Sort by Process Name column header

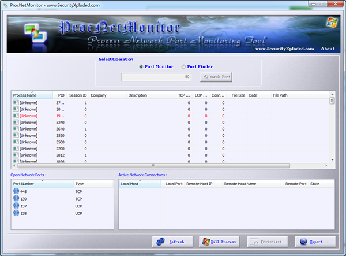(32, 95)
